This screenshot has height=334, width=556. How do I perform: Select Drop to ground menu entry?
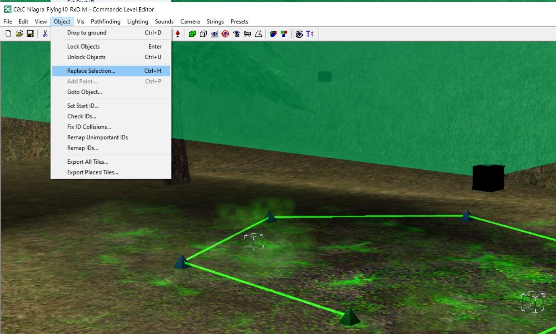coord(87,33)
